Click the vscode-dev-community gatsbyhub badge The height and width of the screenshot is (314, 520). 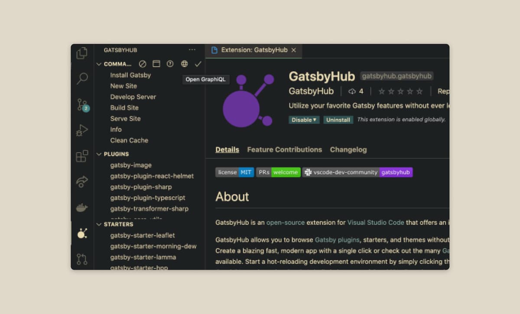click(x=357, y=172)
